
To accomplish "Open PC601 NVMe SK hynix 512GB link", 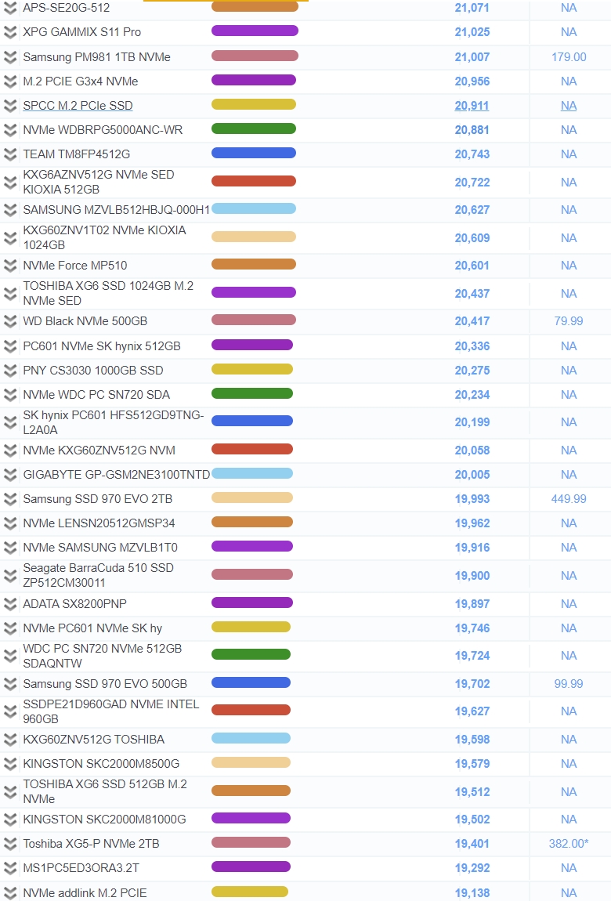I will pos(102,346).
